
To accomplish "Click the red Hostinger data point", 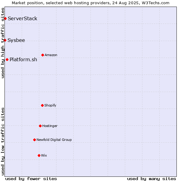I will [40, 126].
